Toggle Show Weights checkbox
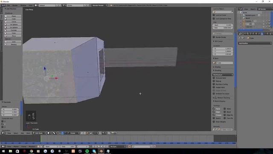Image resolution: width=273 pixels, height=154 pixels. tap(214, 121)
